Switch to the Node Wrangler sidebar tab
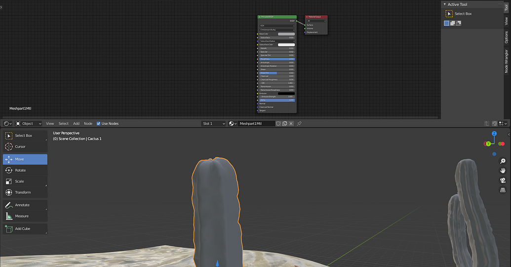This screenshot has width=511, height=267. click(507, 61)
